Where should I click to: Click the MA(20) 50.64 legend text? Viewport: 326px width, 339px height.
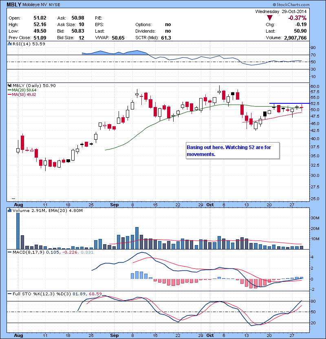click(24, 90)
